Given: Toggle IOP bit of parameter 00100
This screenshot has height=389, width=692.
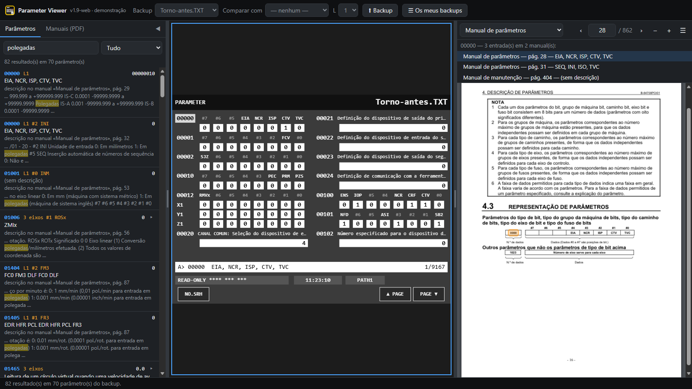Looking at the screenshot, I should click(358, 205).
